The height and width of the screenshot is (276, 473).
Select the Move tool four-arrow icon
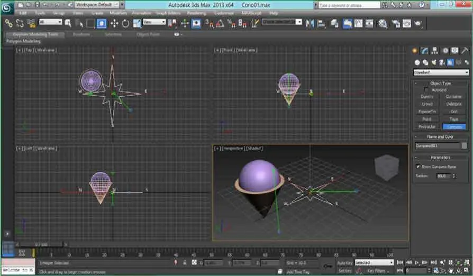[x=114, y=23]
